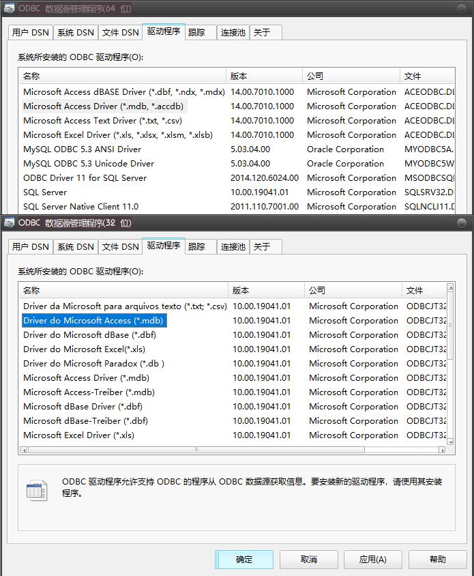
Task: Select SQL Server Native Client 11.0 row
Action: [x=237, y=207]
